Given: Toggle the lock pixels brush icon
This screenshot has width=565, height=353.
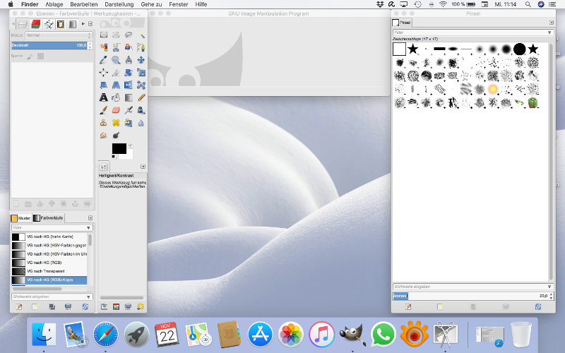Looking at the screenshot, I should click(30, 56).
